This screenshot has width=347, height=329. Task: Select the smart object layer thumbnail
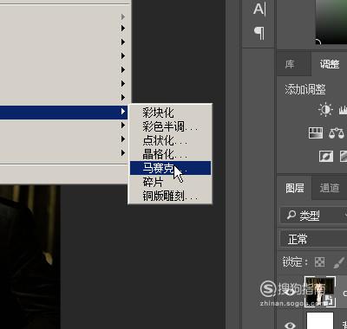pyautogui.click(x=320, y=292)
